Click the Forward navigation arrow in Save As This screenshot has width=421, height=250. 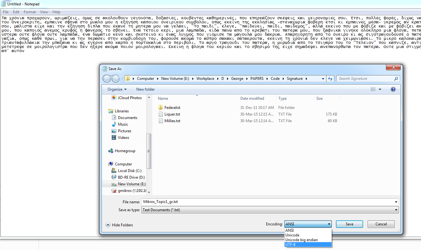click(115, 79)
